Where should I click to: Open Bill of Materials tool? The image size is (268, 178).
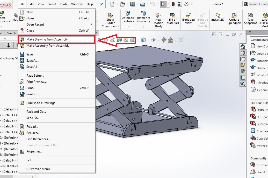tap(173, 19)
